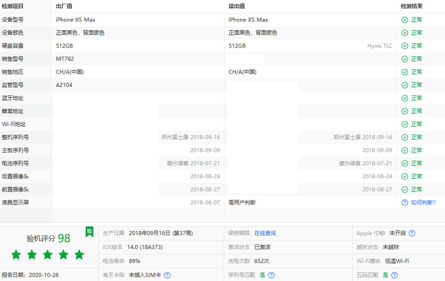The width and height of the screenshot is (445, 281).
Task: Click the help icon next to 未插入SIM卡
Action: click(x=167, y=275)
